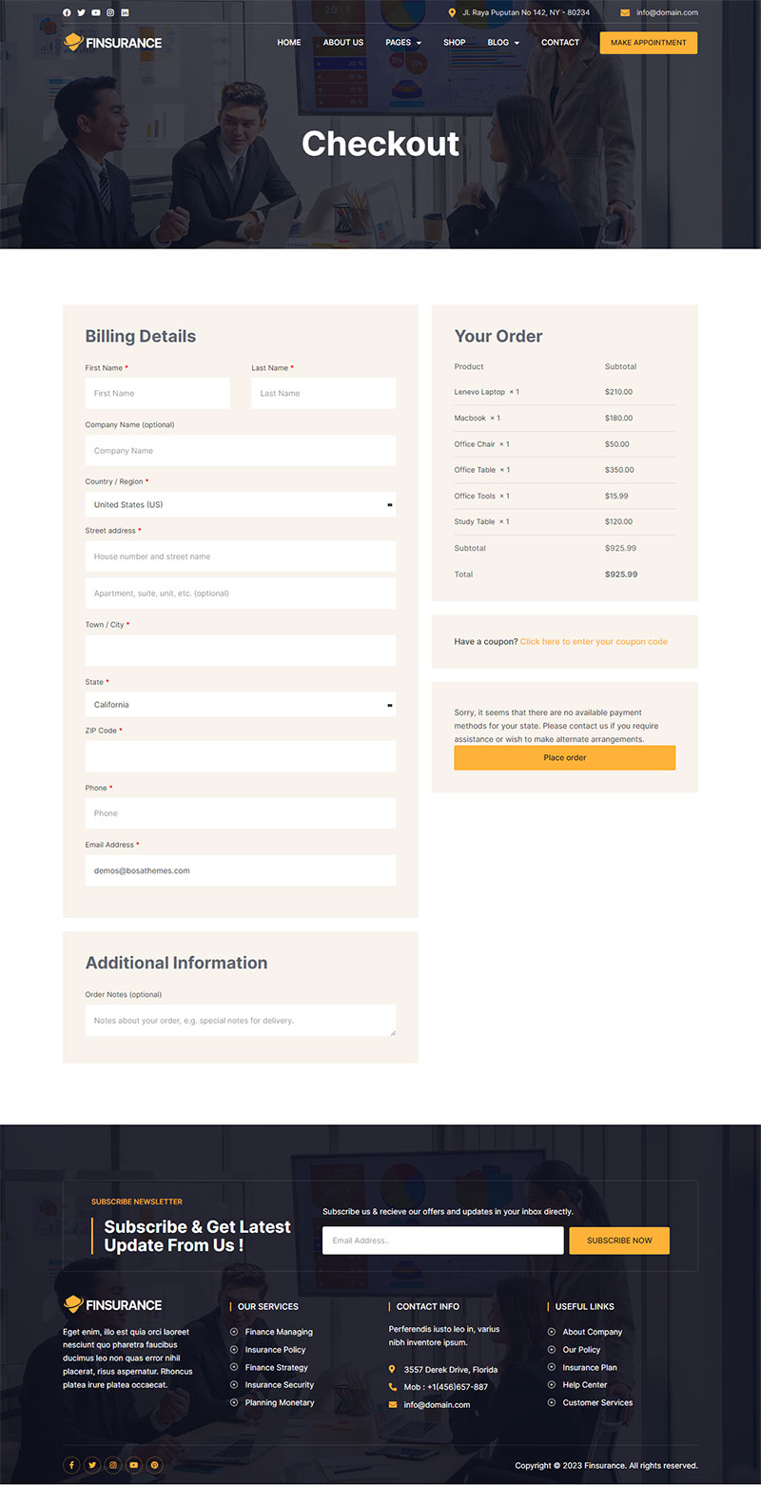Click the enter your coupon code link
Viewport: 761px width, 1485px height.
[594, 641]
